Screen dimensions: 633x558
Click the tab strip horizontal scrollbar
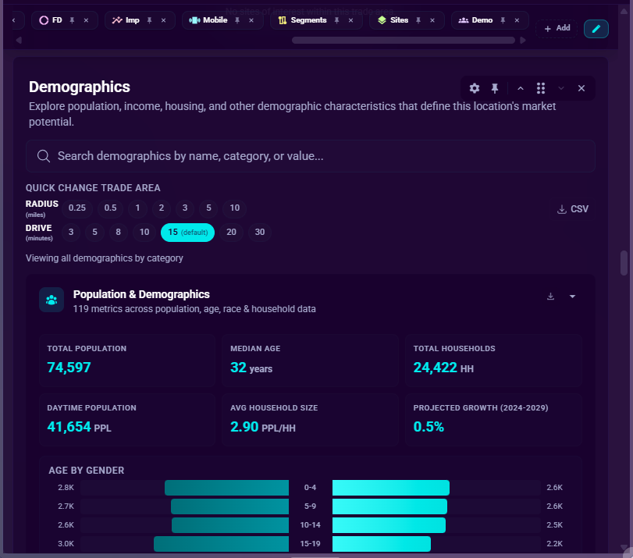point(404,41)
